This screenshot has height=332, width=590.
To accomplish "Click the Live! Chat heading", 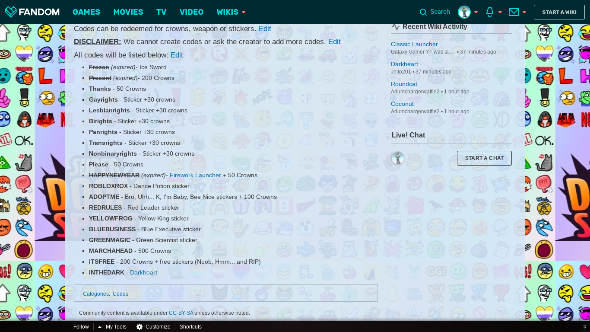I will point(408,135).
